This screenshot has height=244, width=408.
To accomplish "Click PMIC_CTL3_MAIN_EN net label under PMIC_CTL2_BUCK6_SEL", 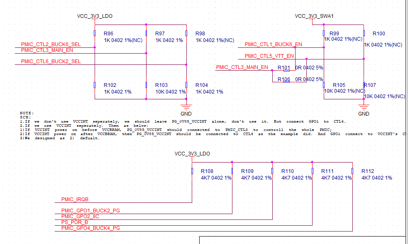I will 47,50.
